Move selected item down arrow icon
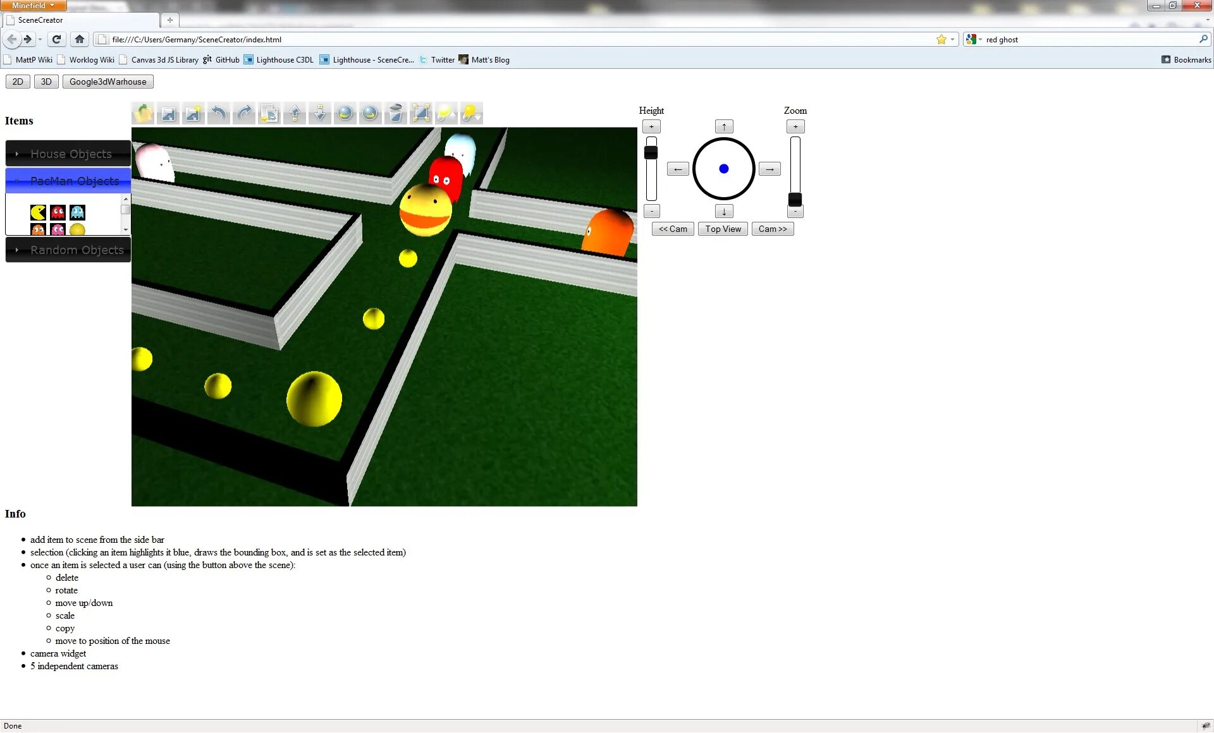The width and height of the screenshot is (1214, 733). click(x=320, y=114)
